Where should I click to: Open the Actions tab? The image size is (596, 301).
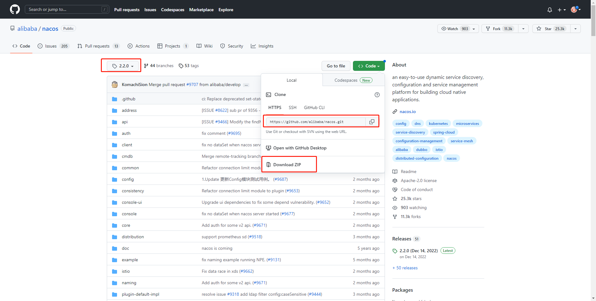point(139,46)
